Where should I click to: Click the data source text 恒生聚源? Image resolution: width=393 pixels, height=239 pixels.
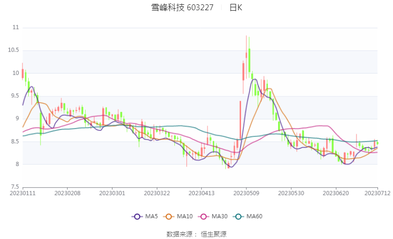[x=213, y=234]
